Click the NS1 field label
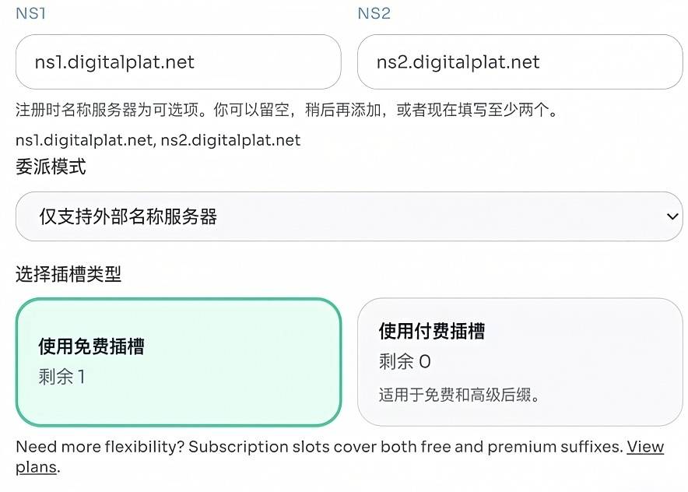The image size is (688, 492). click(30, 13)
